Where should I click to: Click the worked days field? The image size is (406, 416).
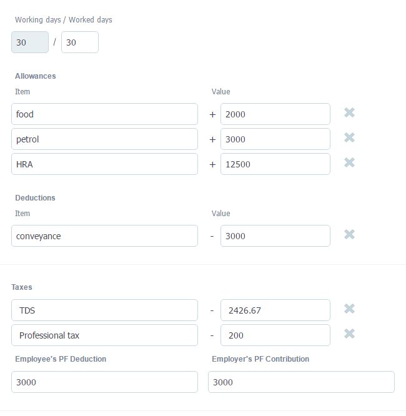pos(80,42)
